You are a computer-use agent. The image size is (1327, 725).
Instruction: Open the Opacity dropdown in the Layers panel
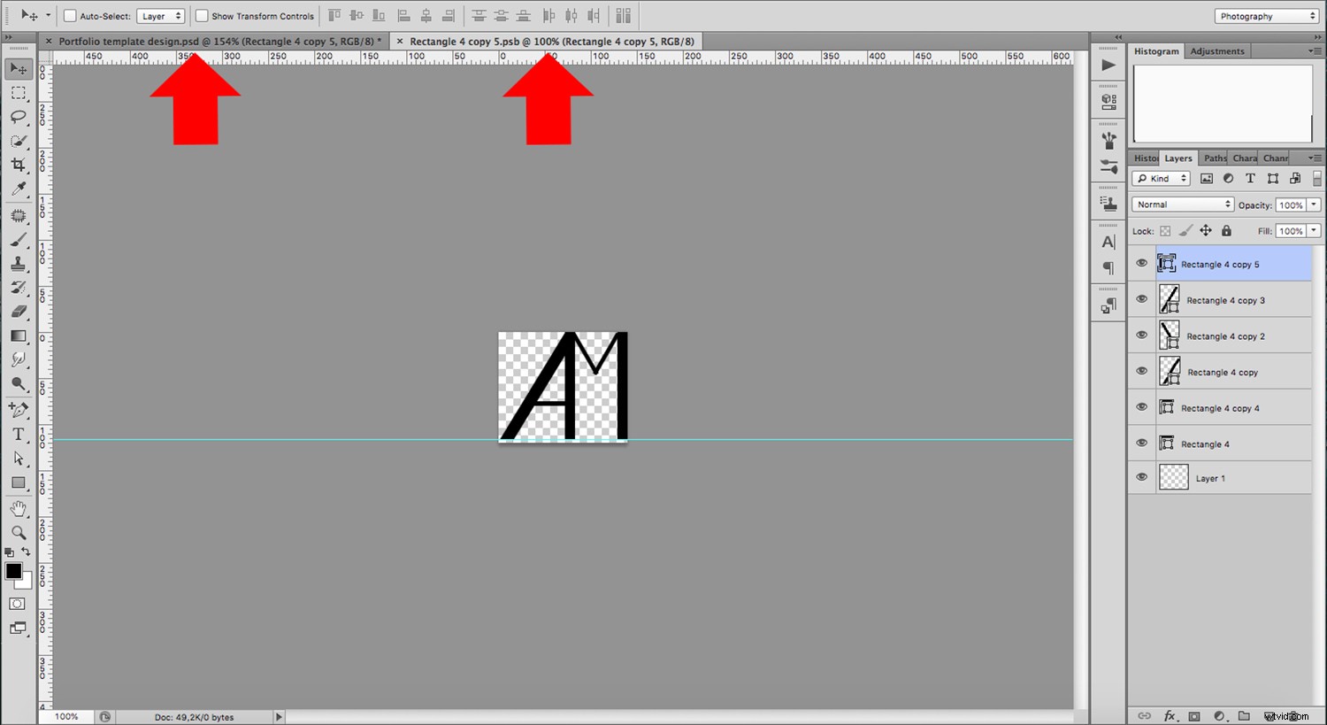click(x=1314, y=204)
